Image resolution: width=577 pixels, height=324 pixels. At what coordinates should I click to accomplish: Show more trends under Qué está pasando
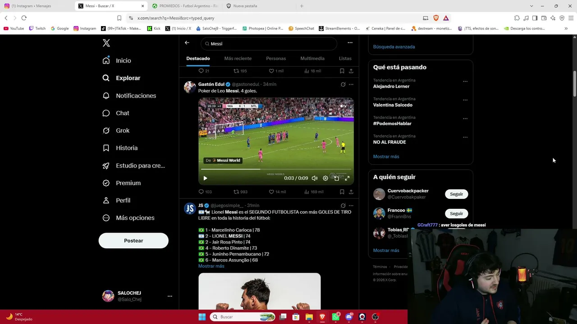[386, 157]
